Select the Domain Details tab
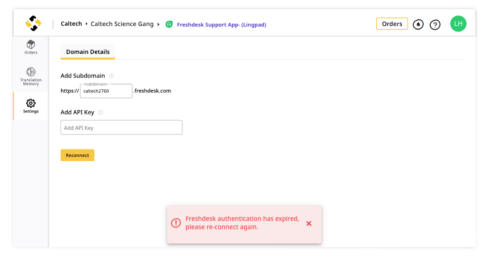Viewport: 489px width, 262px height. pos(87,52)
